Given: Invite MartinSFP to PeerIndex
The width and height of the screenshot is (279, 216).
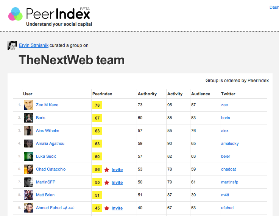Looking at the screenshot, I should [117, 182].
